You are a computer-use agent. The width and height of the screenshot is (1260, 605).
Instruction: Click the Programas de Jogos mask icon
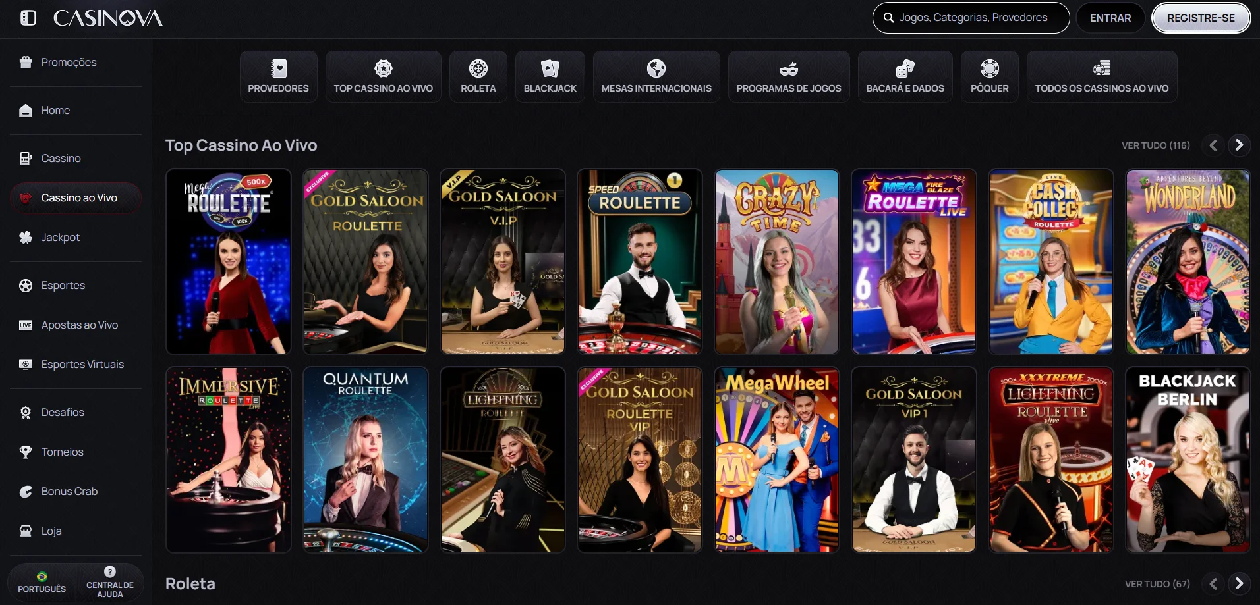click(x=789, y=68)
